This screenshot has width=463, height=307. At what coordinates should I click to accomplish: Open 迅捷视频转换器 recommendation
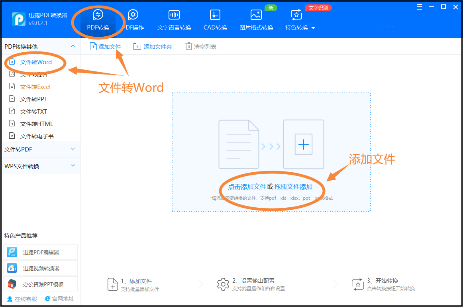tap(41, 268)
